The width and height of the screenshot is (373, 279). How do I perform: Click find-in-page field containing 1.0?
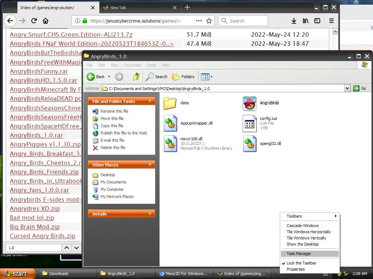[34, 248]
